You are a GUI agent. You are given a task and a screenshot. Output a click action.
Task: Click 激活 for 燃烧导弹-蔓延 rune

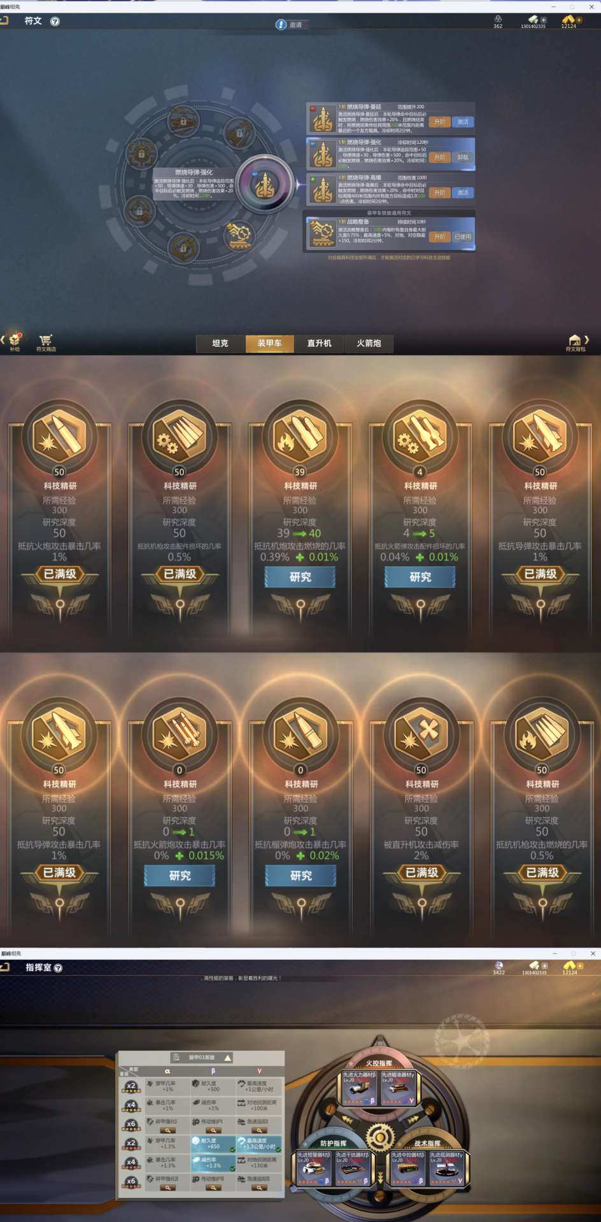pyautogui.click(x=463, y=122)
